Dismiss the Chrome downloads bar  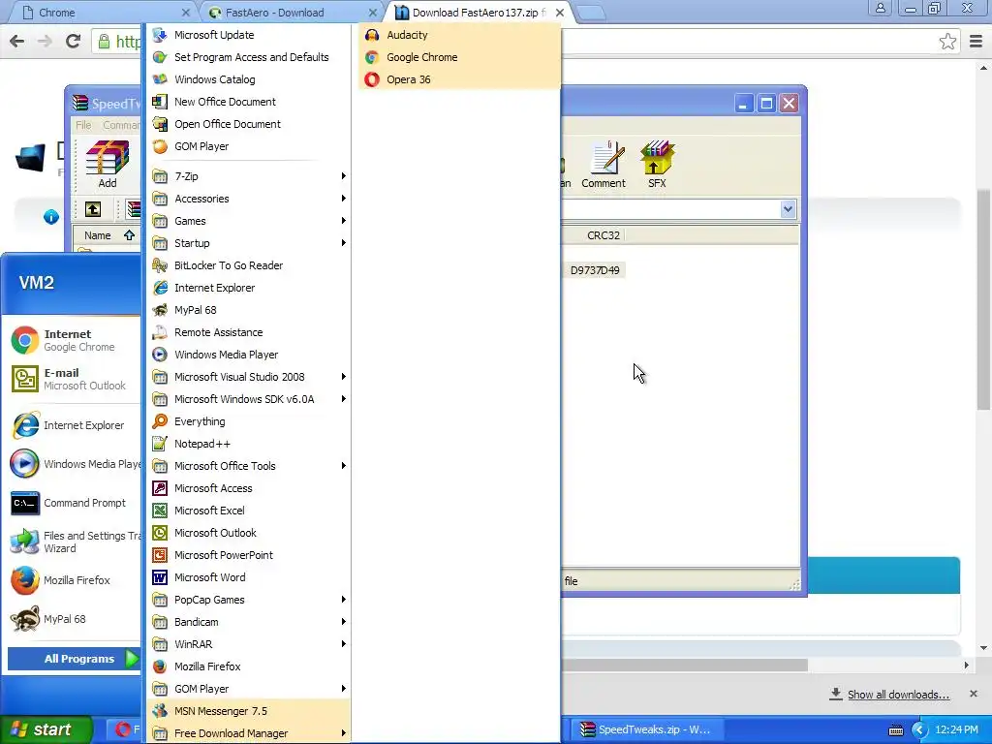(974, 694)
